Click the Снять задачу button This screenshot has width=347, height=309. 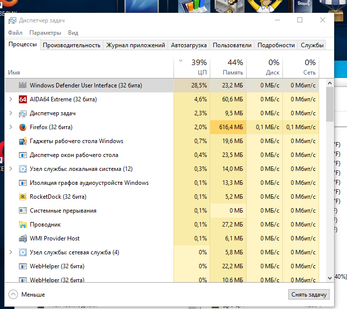(309, 295)
